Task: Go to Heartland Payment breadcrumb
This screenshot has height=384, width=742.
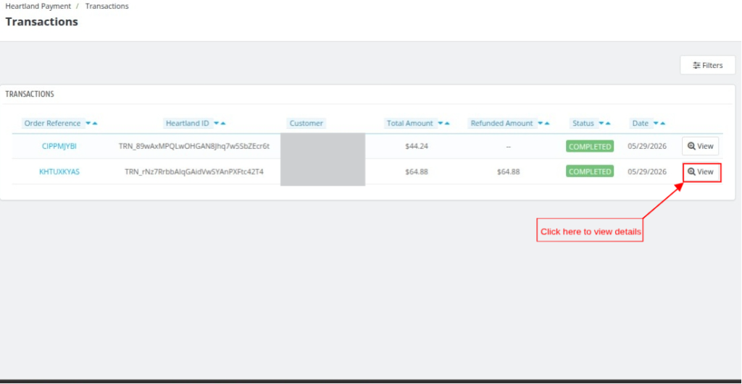Action: pyautogui.click(x=38, y=6)
